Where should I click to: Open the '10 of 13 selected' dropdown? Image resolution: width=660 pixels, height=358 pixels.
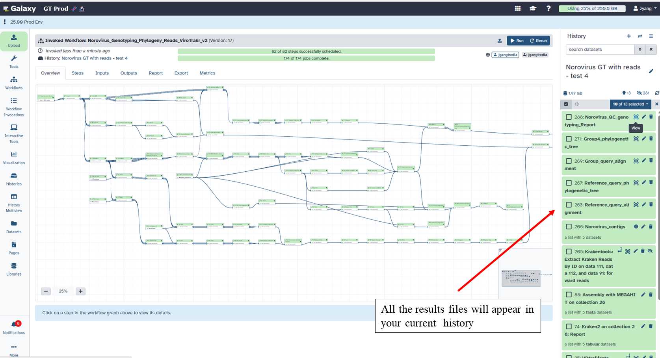[630, 104]
